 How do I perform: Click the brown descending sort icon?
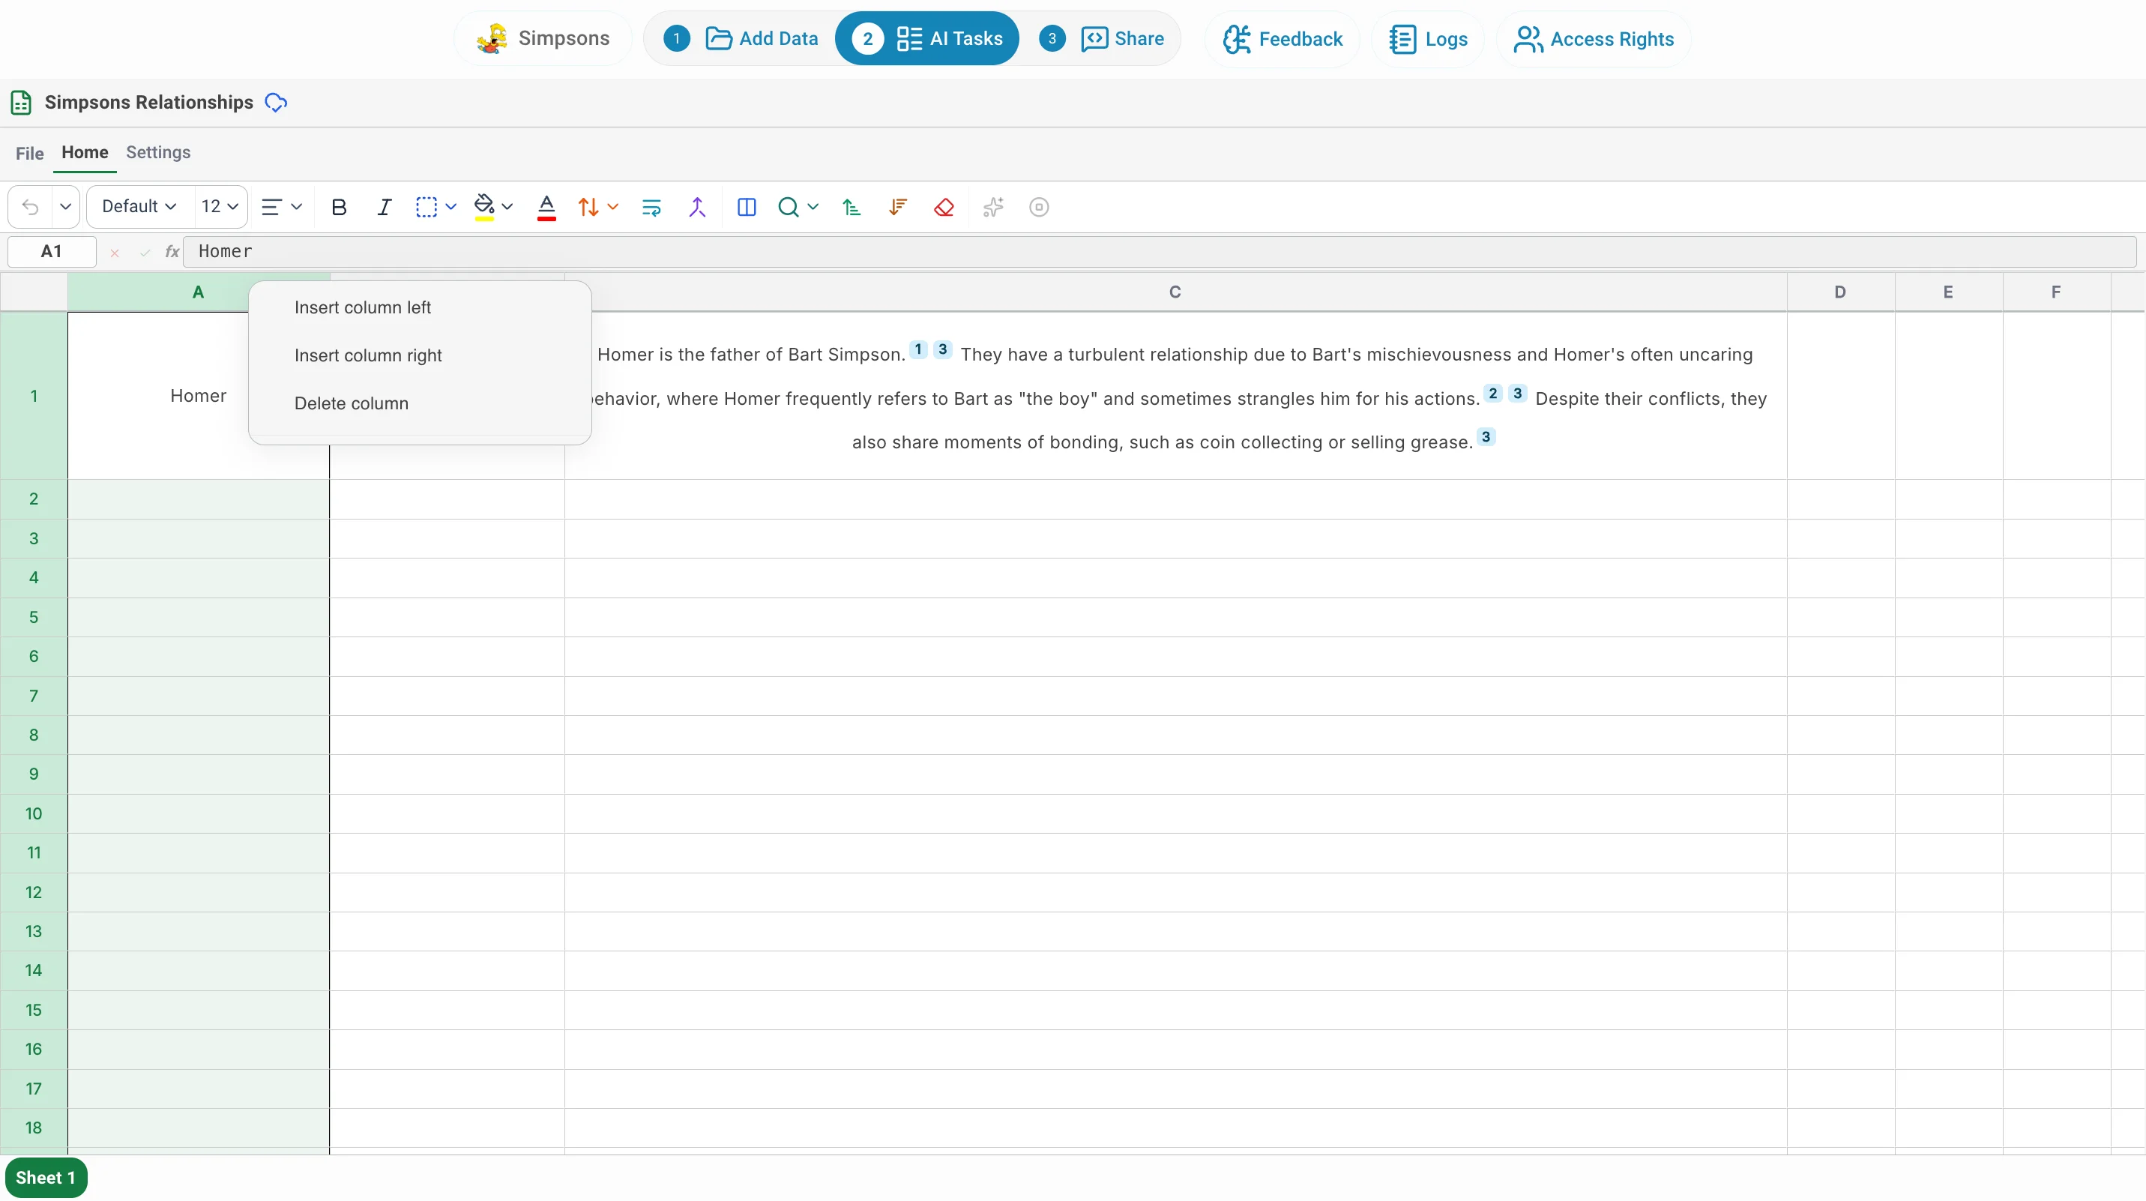tap(897, 207)
